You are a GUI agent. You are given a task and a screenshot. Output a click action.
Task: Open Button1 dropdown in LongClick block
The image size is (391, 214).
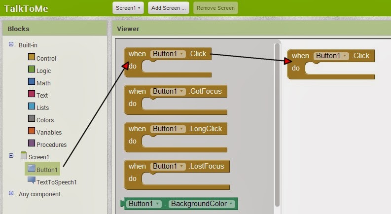point(168,129)
